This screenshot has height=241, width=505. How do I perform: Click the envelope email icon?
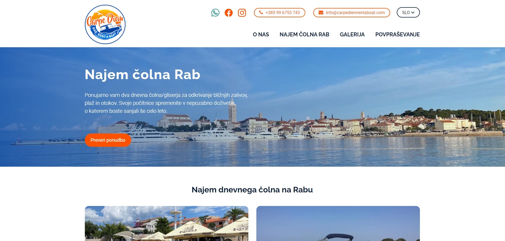tap(321, 12)
